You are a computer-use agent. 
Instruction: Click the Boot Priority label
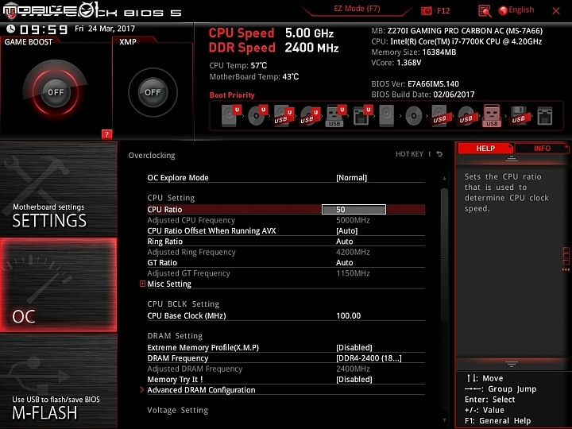pos(232,95)
